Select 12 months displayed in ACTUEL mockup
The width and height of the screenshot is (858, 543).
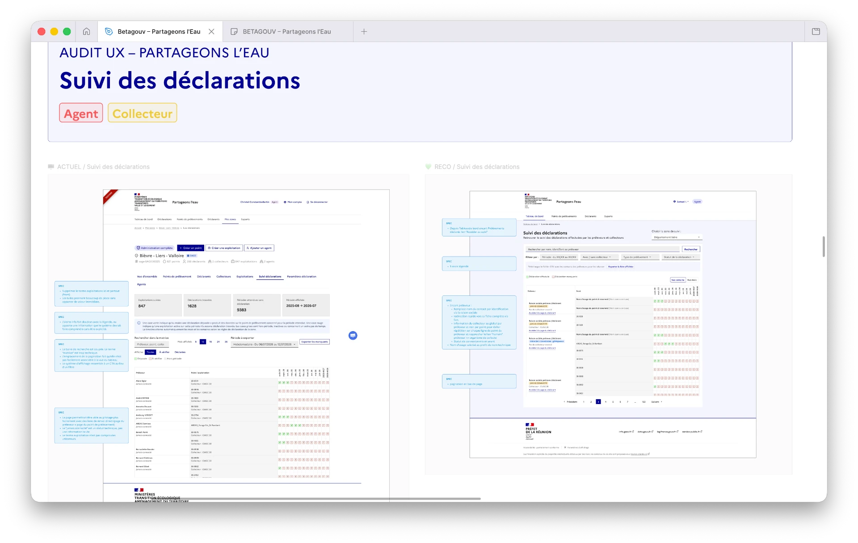point(203,342)
